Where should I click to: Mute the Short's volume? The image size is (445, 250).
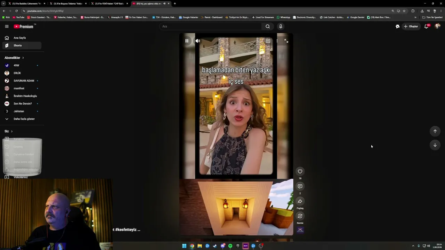point(197,41)
